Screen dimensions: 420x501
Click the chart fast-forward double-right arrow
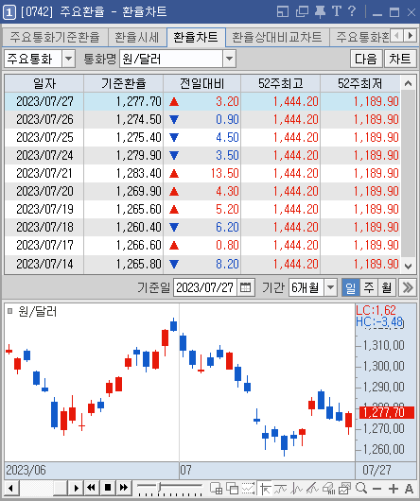(x=124, y=488)
